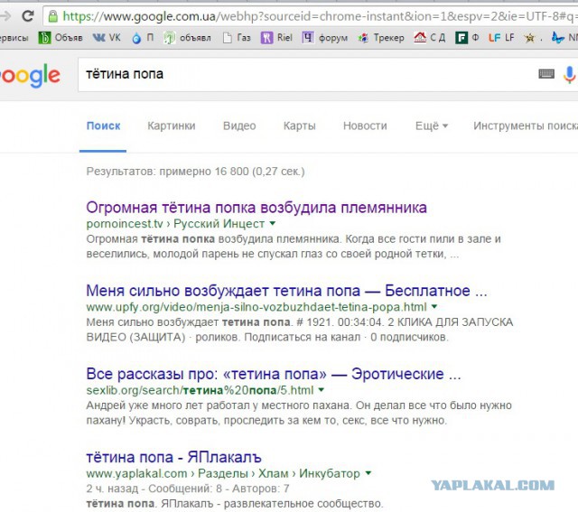Expand dropdown arrow after sexlib.org URL

click(322, 389)
